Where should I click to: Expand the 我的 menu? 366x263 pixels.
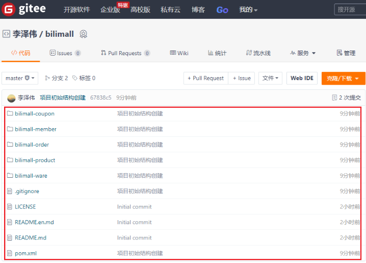[248, 10]
